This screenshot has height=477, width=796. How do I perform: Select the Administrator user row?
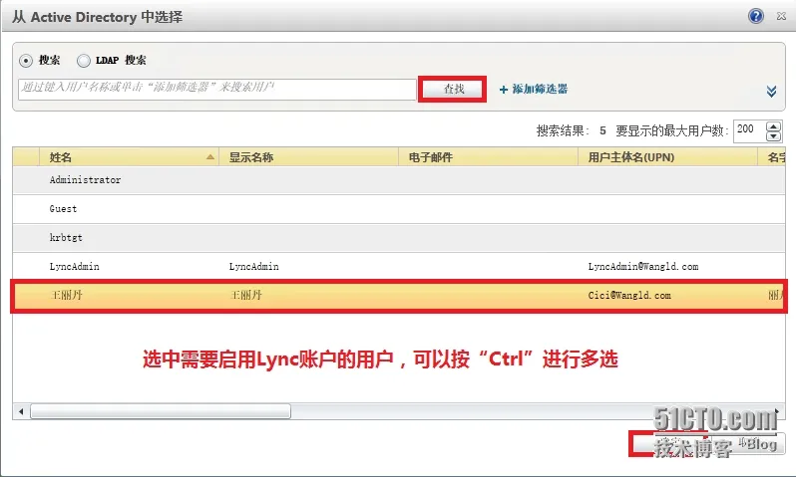pyautogui.click(x=399, y=180)
